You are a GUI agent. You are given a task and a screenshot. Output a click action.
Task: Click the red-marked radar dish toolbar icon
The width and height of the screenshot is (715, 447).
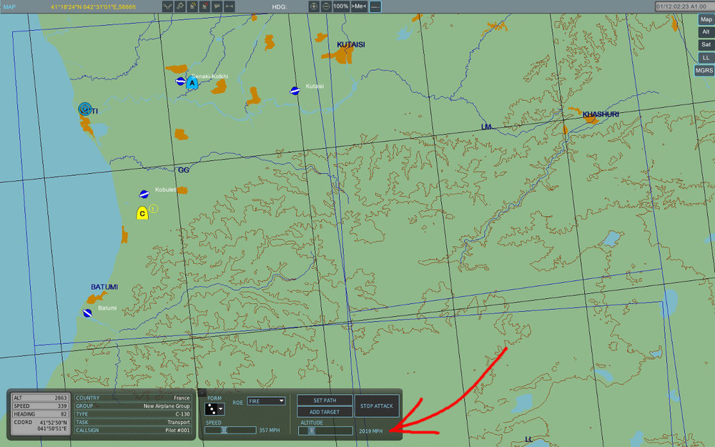204,6
